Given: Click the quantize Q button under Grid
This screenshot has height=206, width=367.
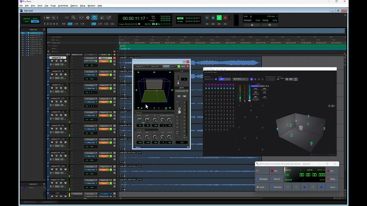Looking at the screenshot, I should point(252,25).
